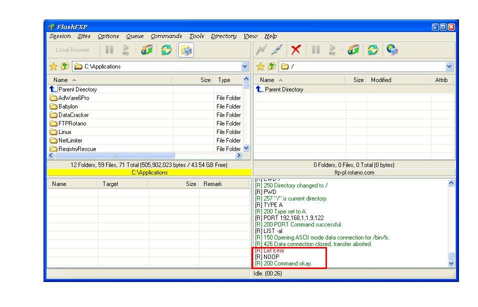
Task: Click the star Bookmarks icon in the local pane
Action: click(x=53, y=66)
